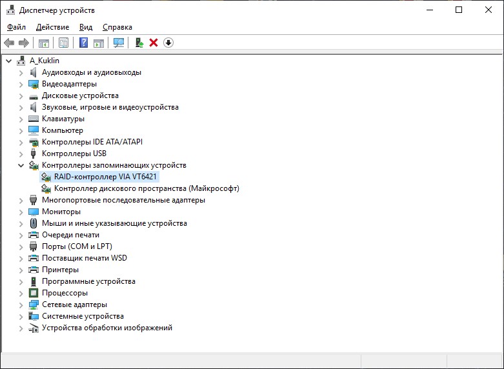Click Устройства обработки изображений camera icon
Viewport: 504px width, 369px height.
pos(34,328)
